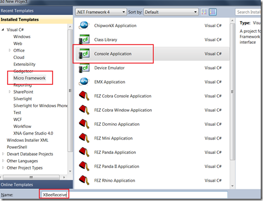Select the Gadgeteer category
This screenshot has width=263, height=201.
tap(23, 71)
